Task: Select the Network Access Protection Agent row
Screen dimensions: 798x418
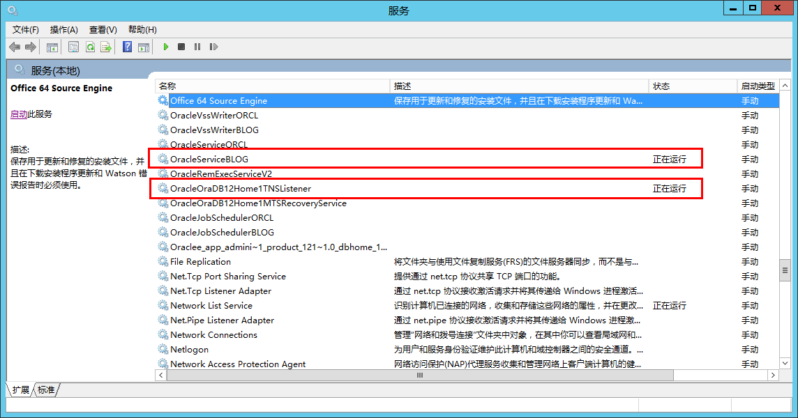Action: 467,364
